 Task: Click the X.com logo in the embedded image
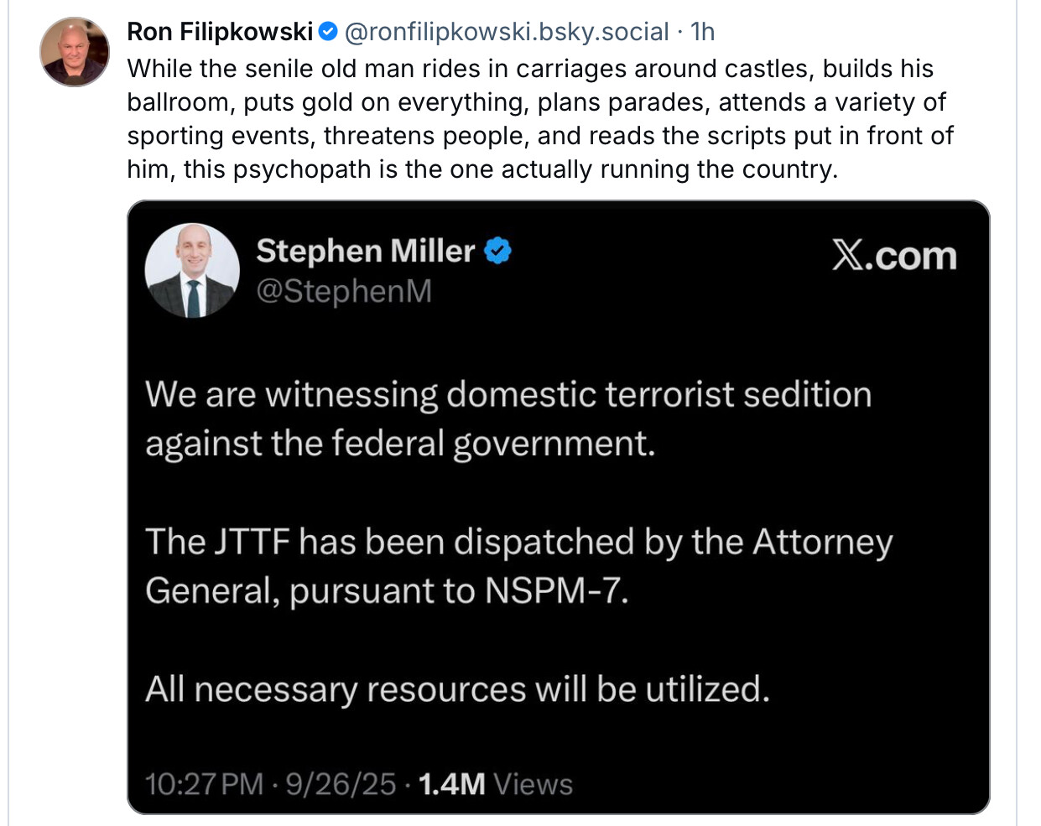click(894, 255)
